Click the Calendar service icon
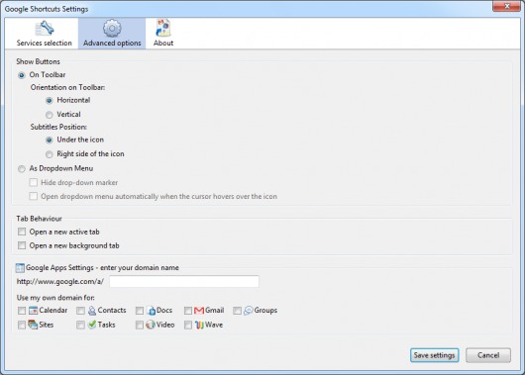This screenshot has width=525, height=375. pyautogui.click(x=33, y=311)
